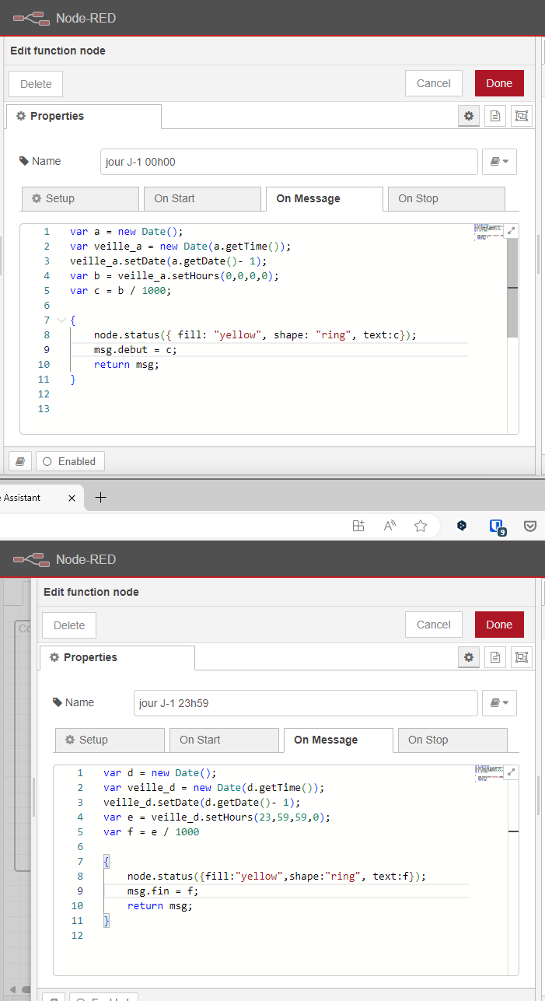Click browser Read Aloud icon

[x=390, y=526]
